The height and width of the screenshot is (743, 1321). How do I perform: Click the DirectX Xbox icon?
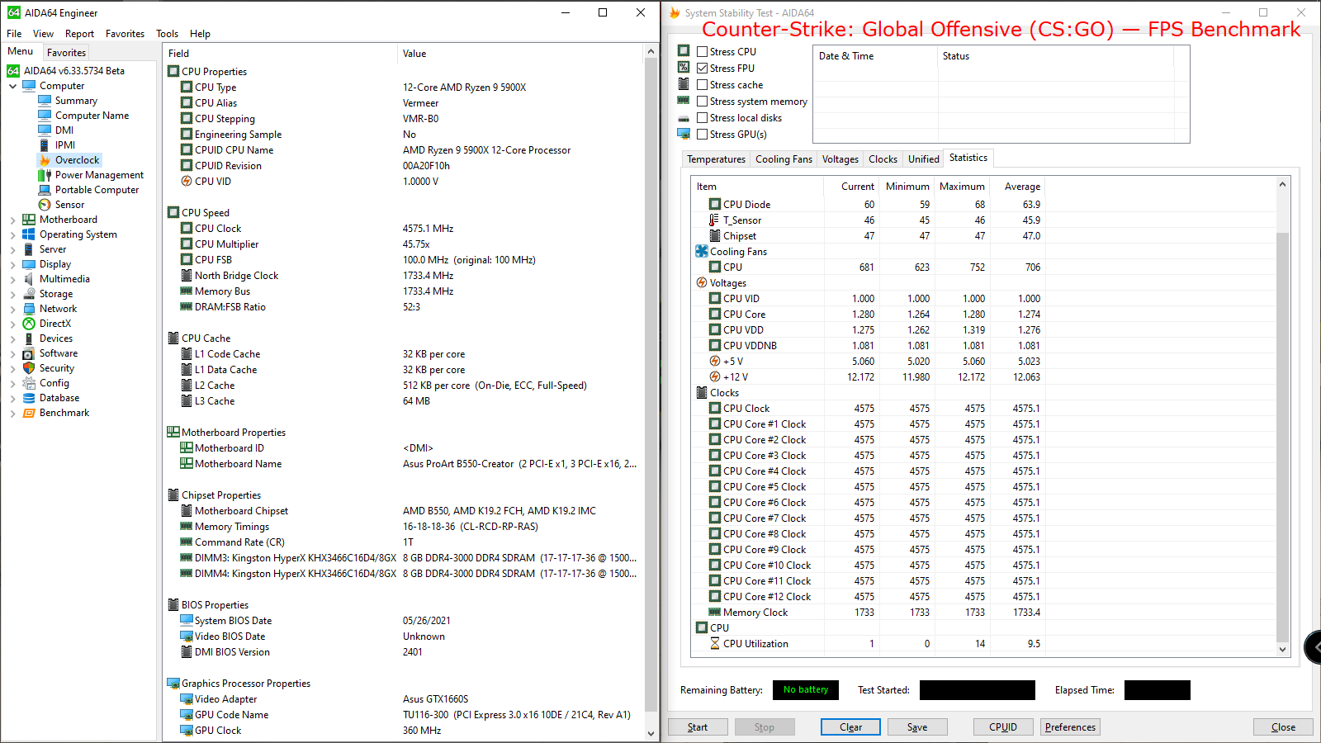coord(29,324)
